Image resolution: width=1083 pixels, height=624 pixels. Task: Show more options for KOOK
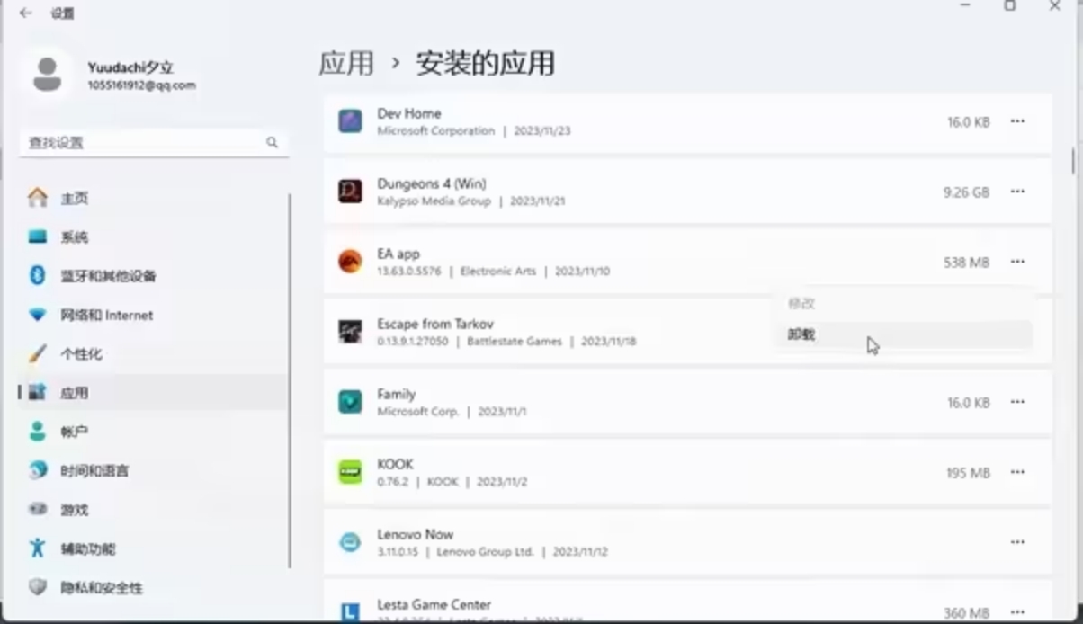1017,472
